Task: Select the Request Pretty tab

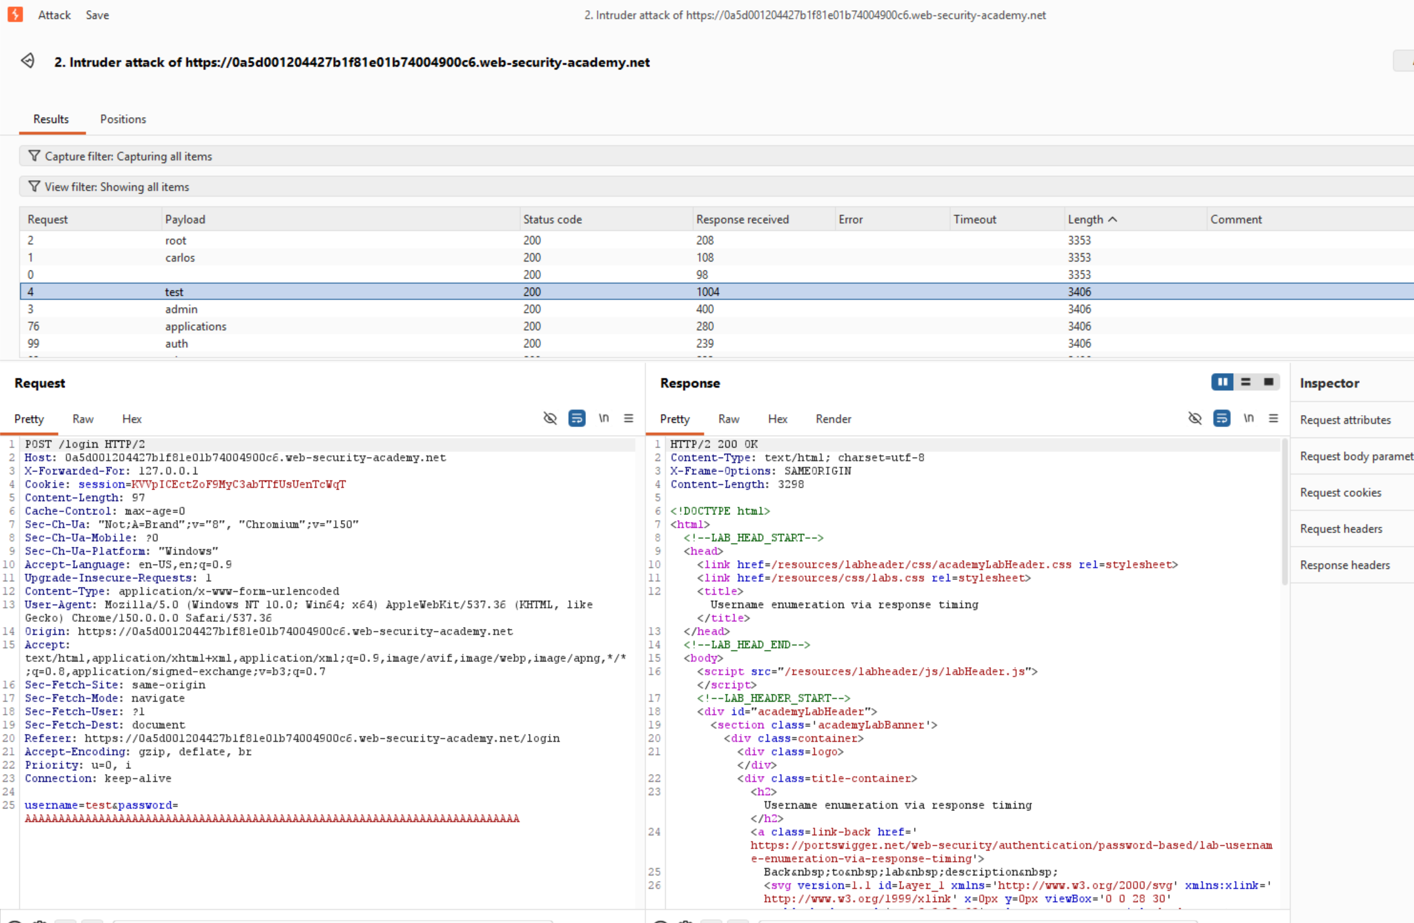Action: point(29,419)
